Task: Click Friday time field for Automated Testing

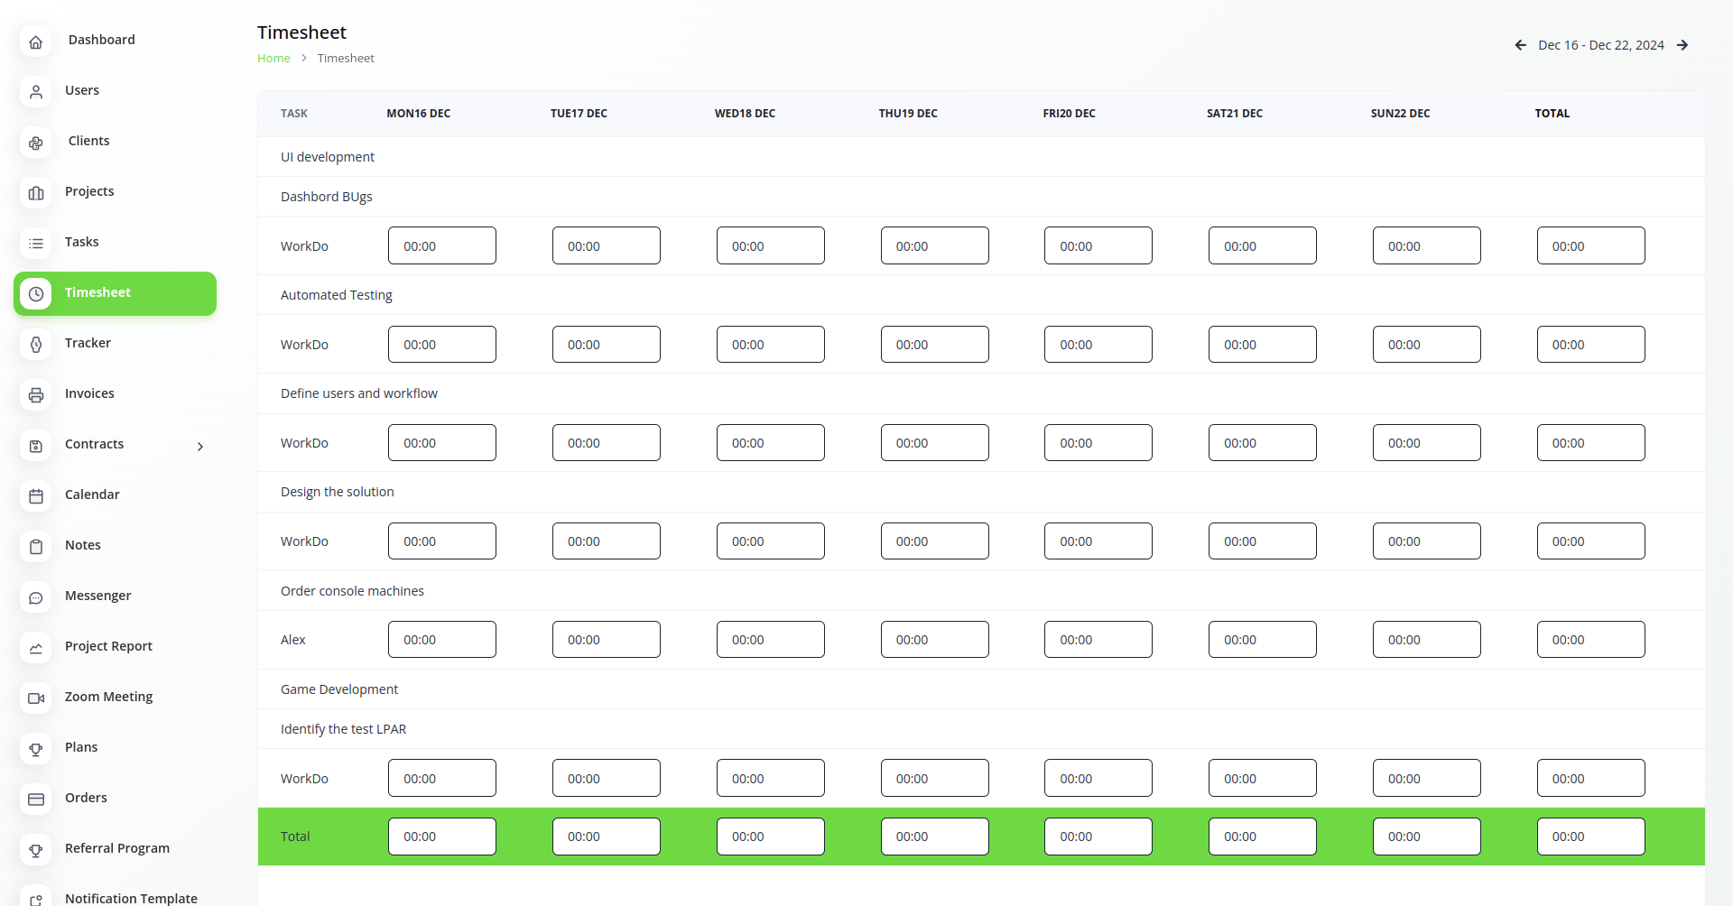Action: tap(1098, 345)
